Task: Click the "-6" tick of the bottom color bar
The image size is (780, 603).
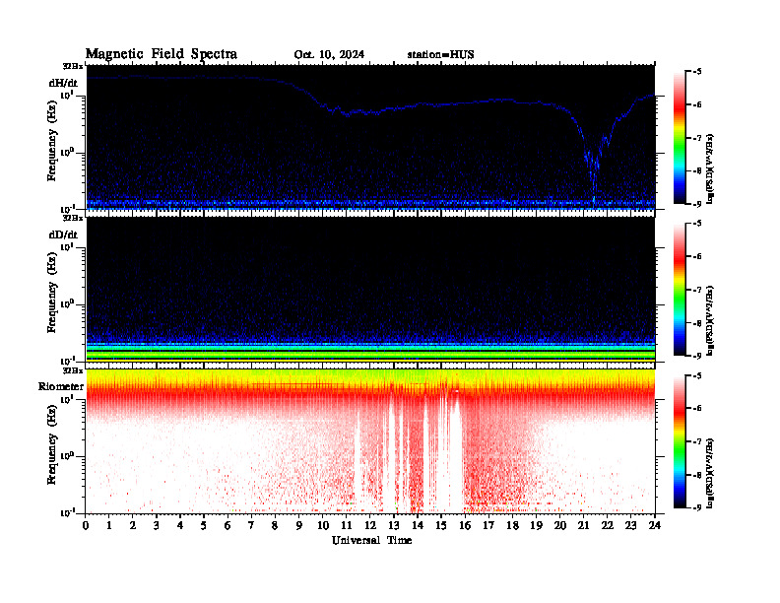Action: pyautogui.click(x=697, y=408)
